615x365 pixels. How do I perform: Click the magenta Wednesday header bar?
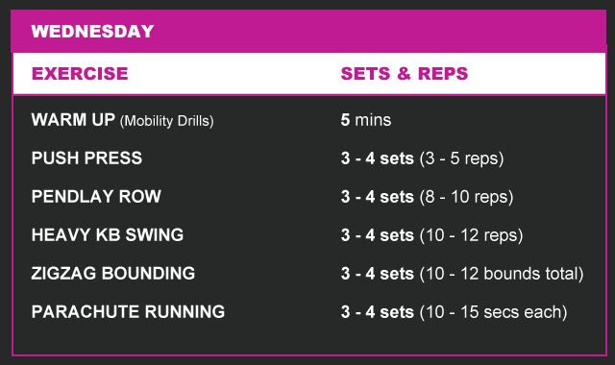pos(308,32)
